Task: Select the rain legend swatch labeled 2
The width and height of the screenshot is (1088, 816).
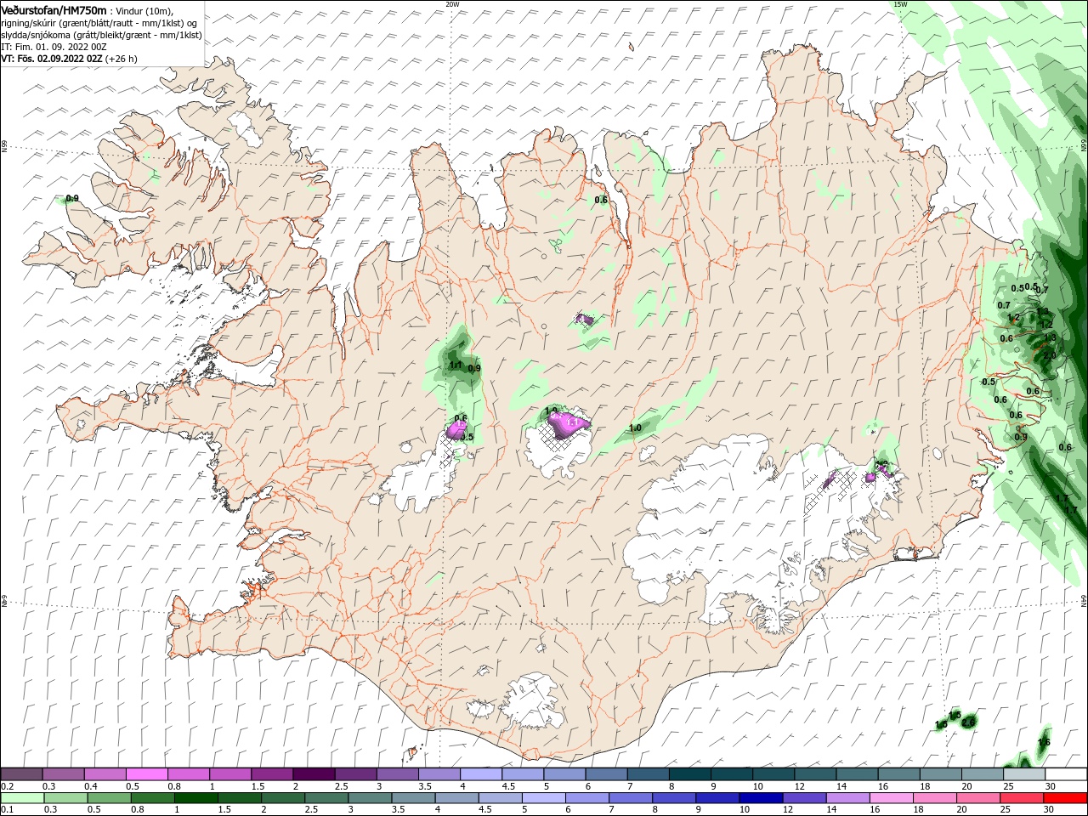Action: [283, 798]
